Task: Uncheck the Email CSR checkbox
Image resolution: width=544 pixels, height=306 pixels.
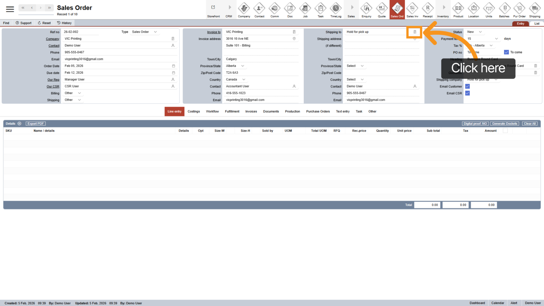Action: coord(468,93)
